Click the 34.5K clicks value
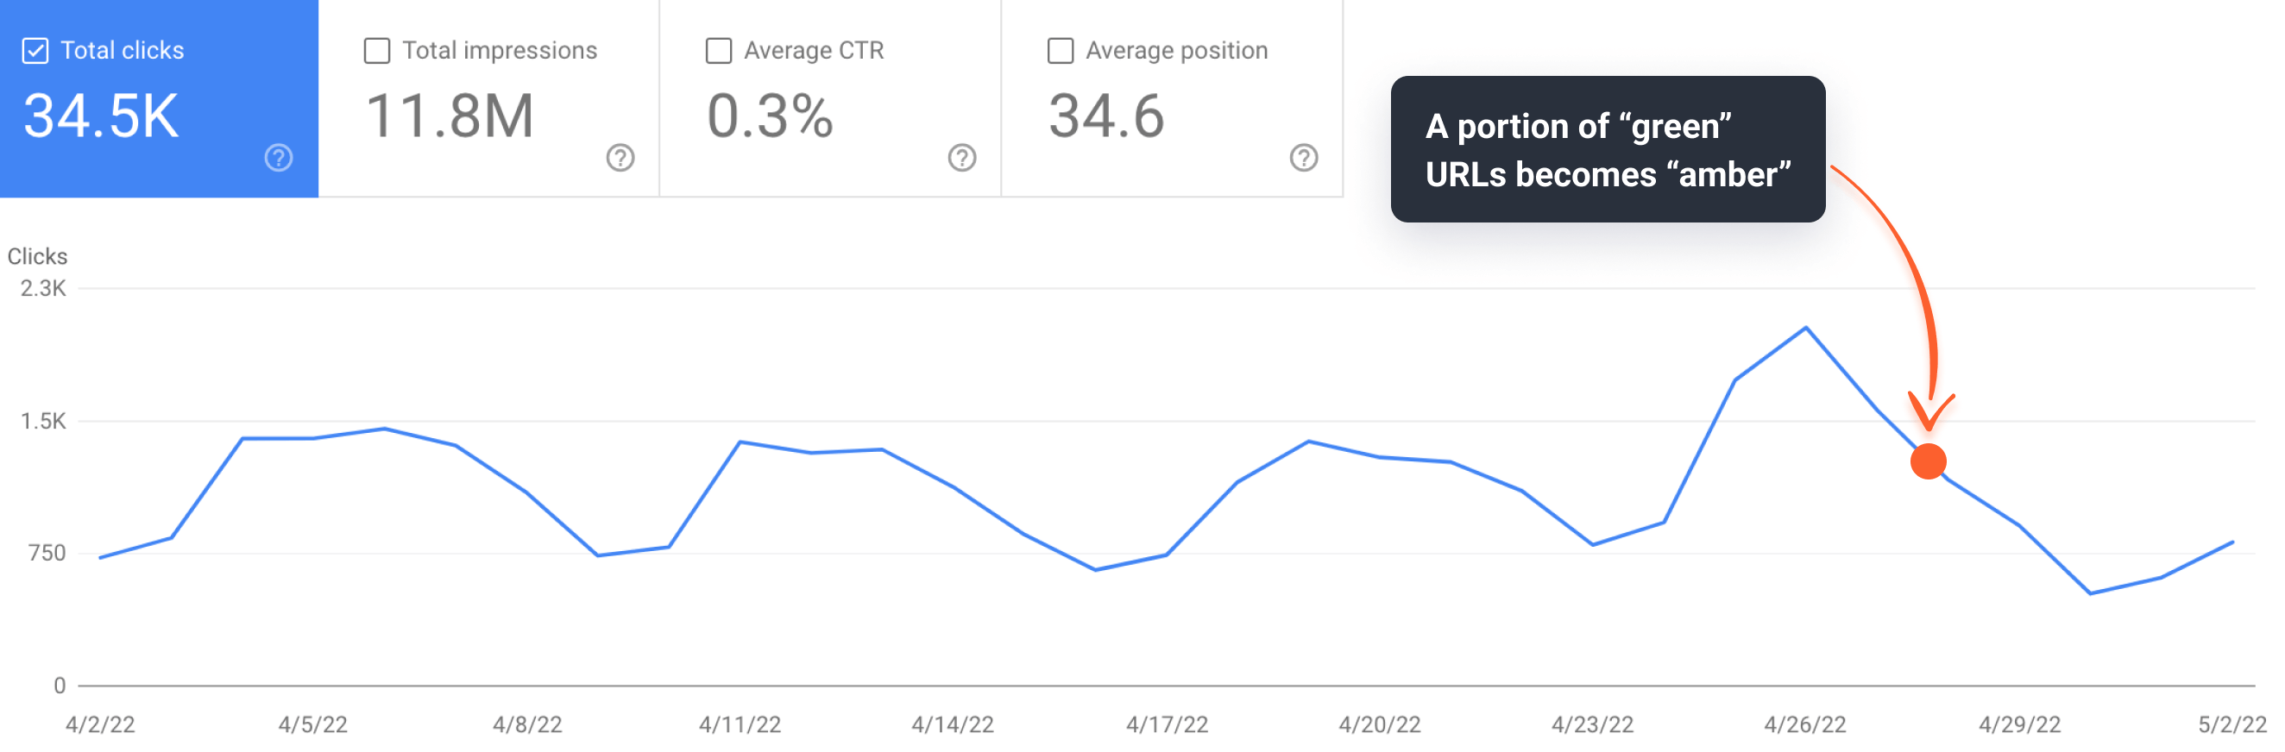The image size is (2285, 752). pos(102,116)
